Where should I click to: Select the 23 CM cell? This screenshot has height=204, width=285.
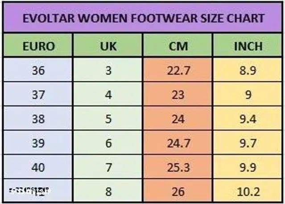point(178,94)
